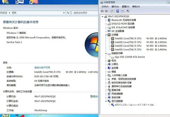Click the Windows 7 旗舰版 text

click(16, 33)
